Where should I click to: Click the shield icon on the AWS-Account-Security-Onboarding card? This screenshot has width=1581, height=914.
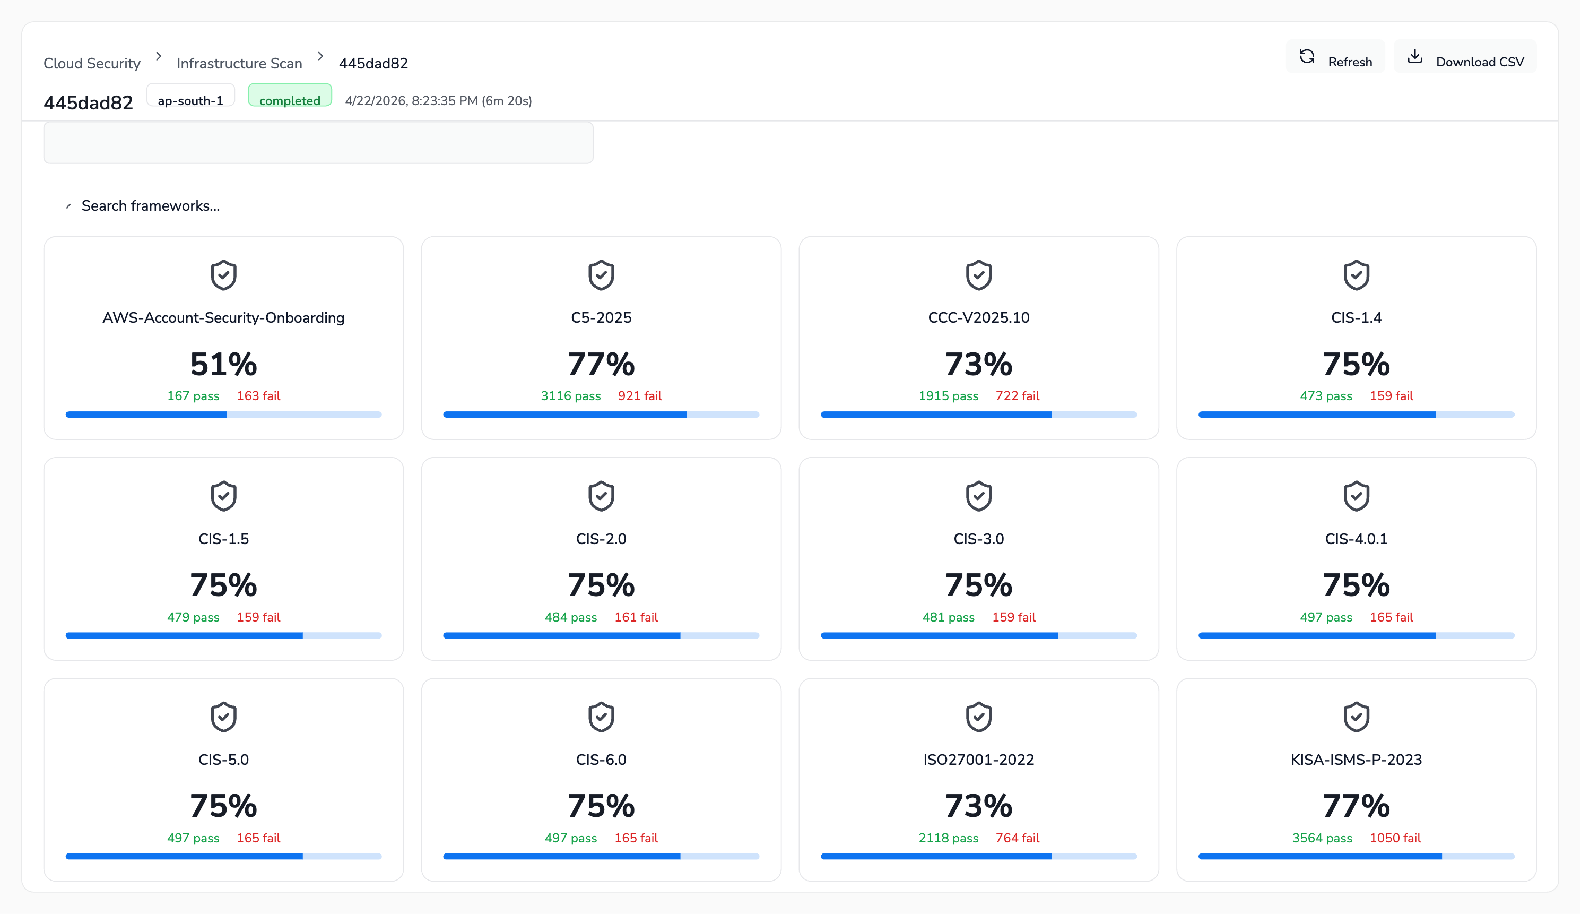pyautogui.click(x=223, y=275)
